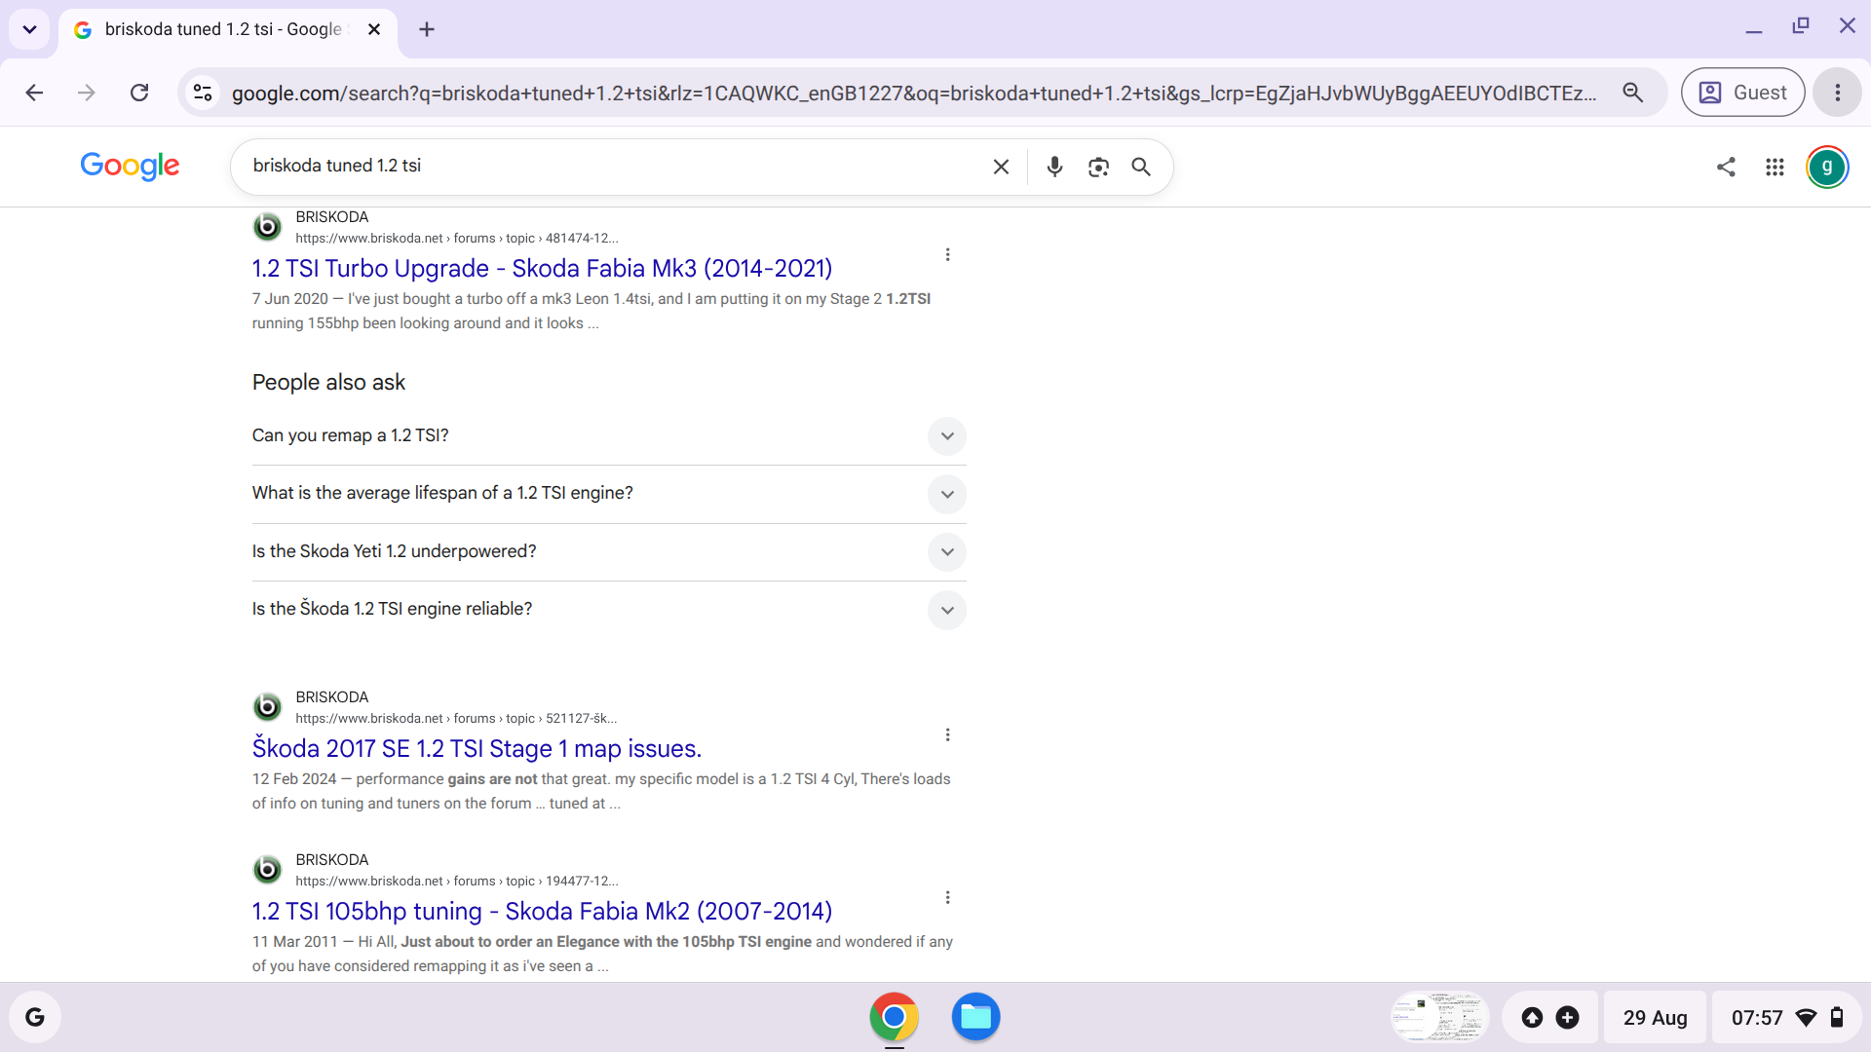Click the address bar URL

914,93
